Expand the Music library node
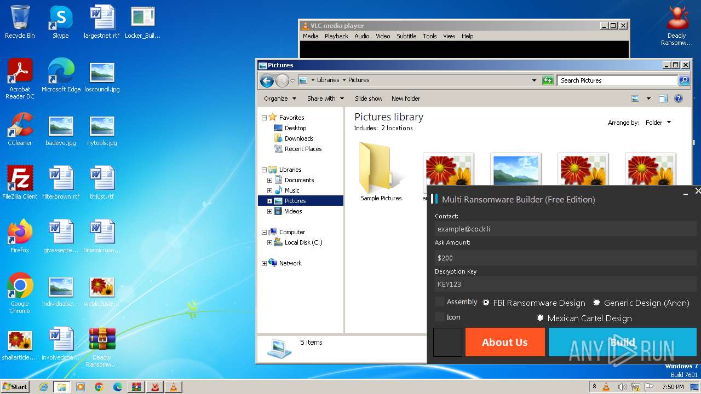This screenshot has width=701, height=394. click(269, 190)
